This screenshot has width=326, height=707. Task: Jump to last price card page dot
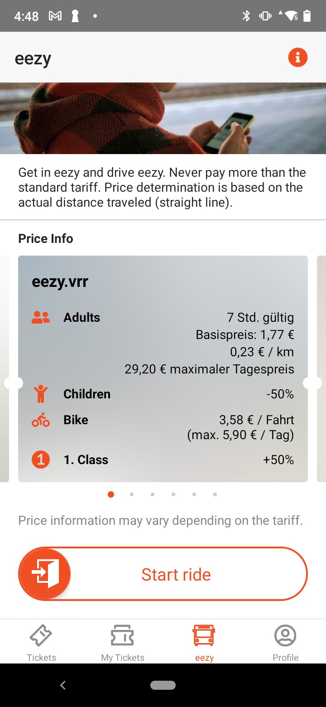tap(215, 494)
